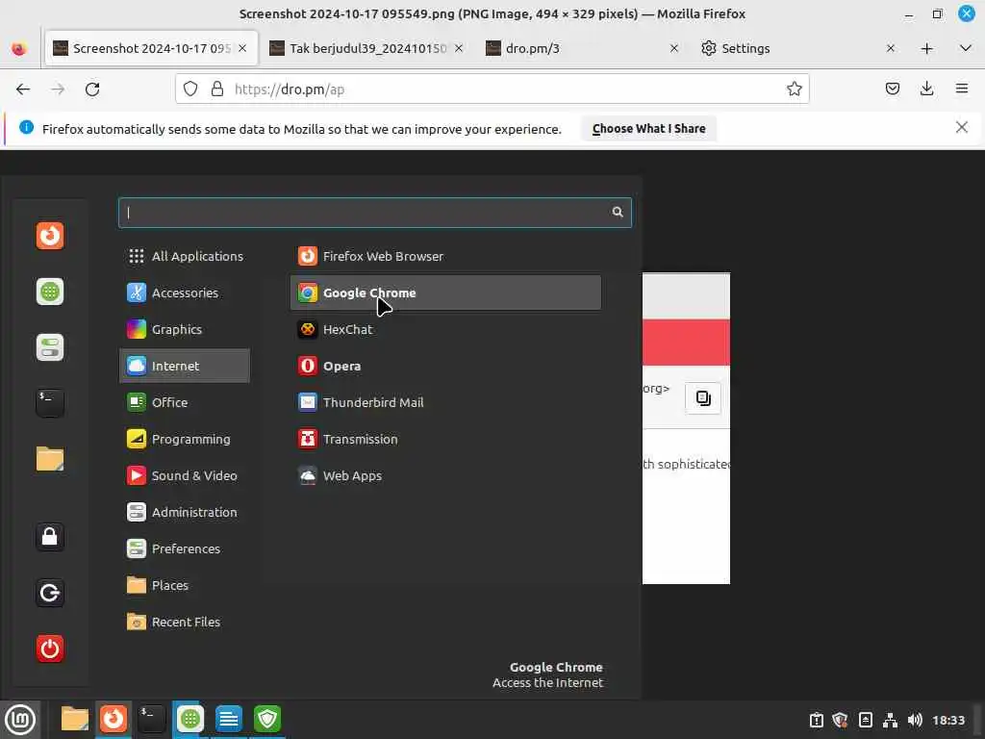985x739 pixels.
Task: Log out using the sidebar logout icon
Action: (x=50, y=593)
